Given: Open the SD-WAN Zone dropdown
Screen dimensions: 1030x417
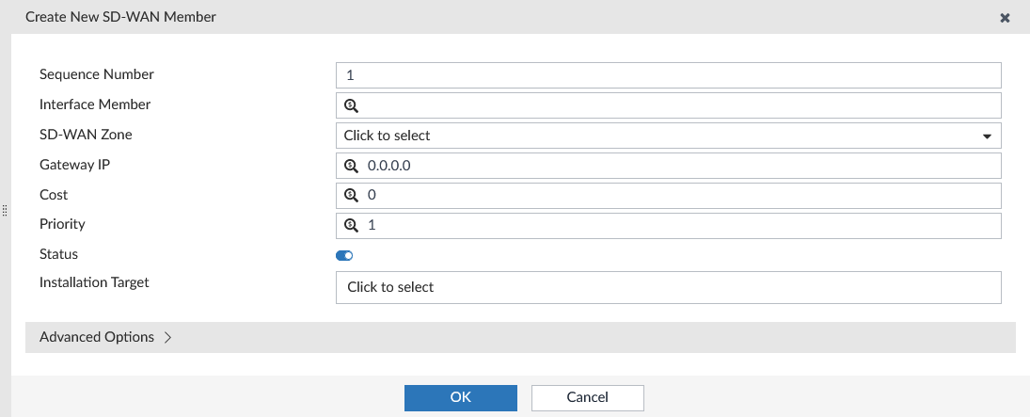Looking at the screenshot, I should click(x=668, y=136).
